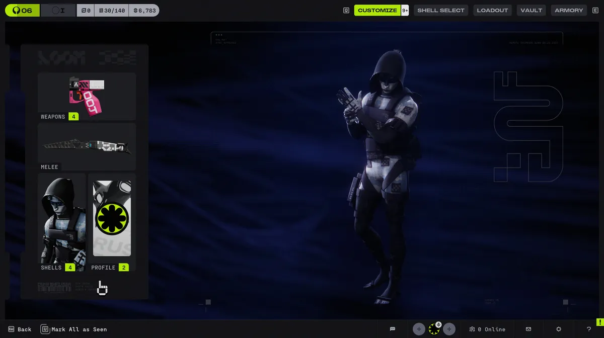604x338 pixels.
Task: Click the help question mark icon
Action: tap(589, 329)
